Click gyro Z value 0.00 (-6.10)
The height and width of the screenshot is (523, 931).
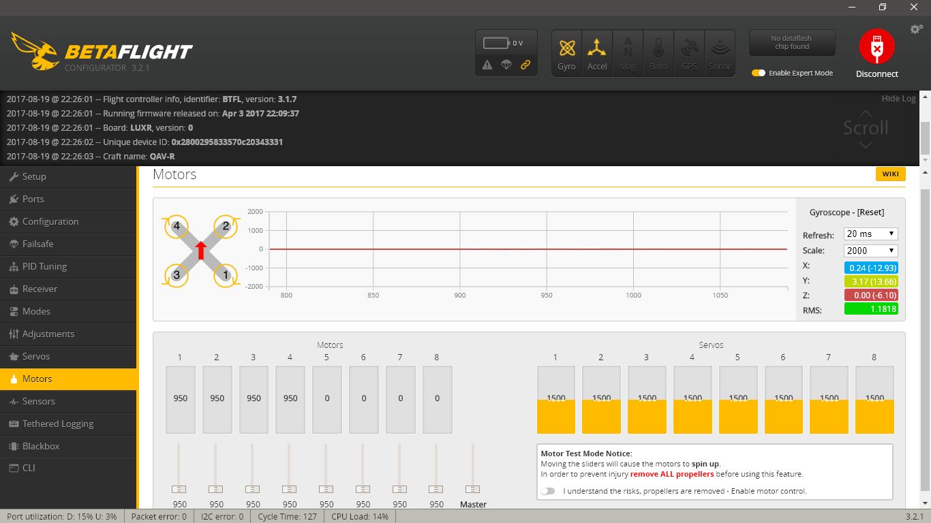[871, 295]
